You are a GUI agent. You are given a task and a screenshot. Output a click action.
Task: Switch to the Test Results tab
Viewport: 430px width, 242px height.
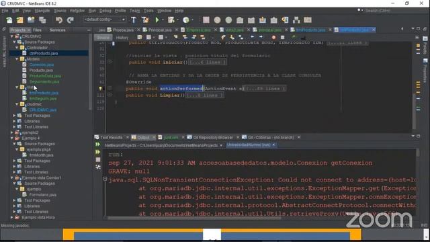(x=111, y=137)
